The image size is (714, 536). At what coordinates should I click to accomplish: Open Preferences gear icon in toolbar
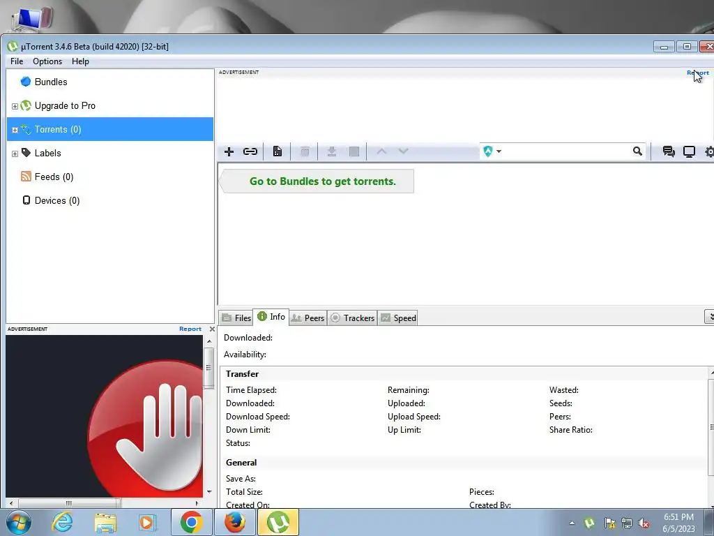pyautogui.click(x=709, y=151)
